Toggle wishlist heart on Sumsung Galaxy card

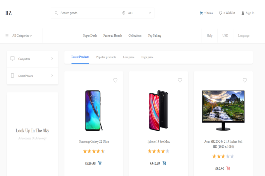115,80
